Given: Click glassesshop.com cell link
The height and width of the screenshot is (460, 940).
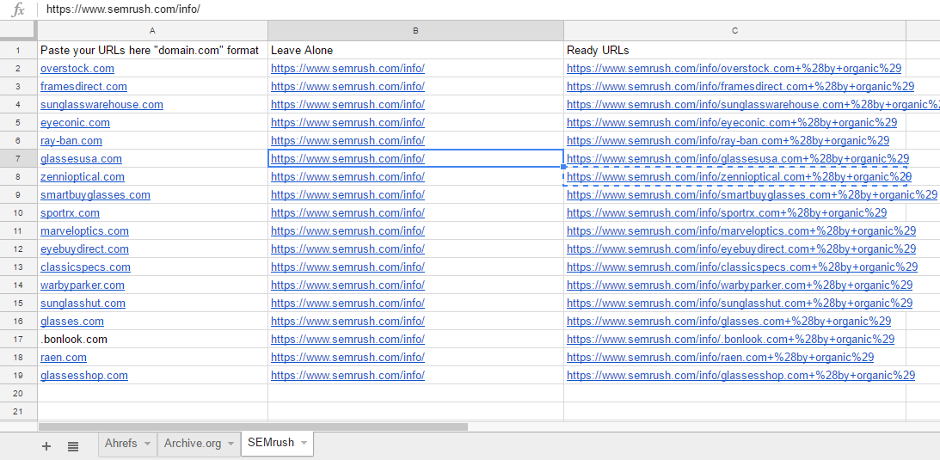Looking at the screenshot, I should (84, 375).
